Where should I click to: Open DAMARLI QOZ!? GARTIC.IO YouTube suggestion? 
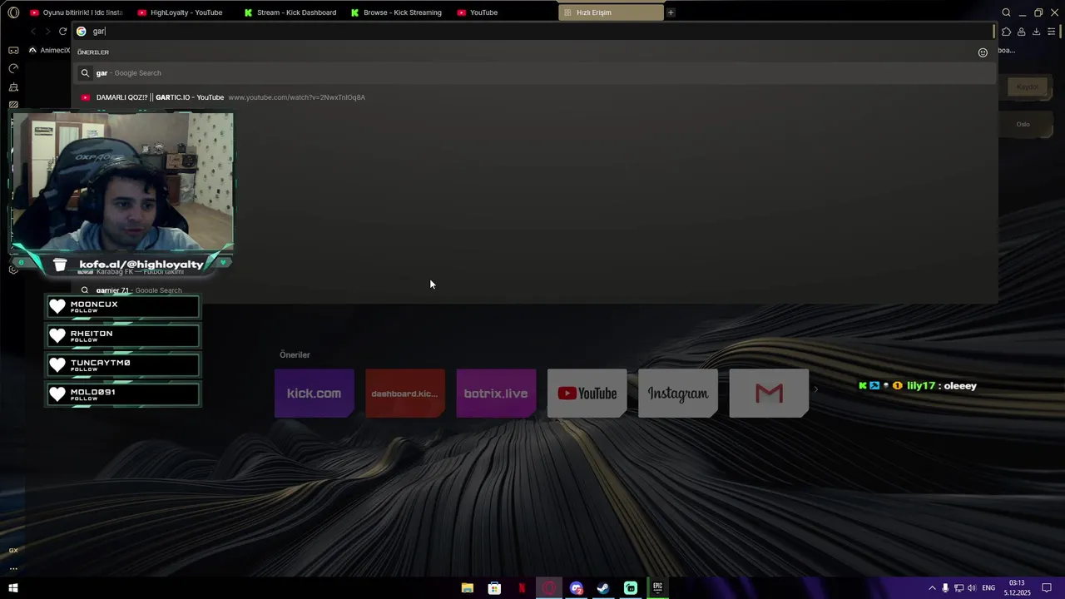coord(535,97)
